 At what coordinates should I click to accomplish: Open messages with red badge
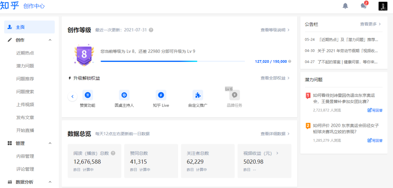pyautogui.click(x=363, y=6)
